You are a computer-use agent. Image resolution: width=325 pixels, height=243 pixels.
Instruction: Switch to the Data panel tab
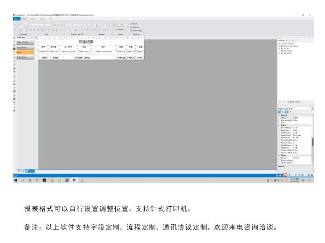tap(282, 102)
